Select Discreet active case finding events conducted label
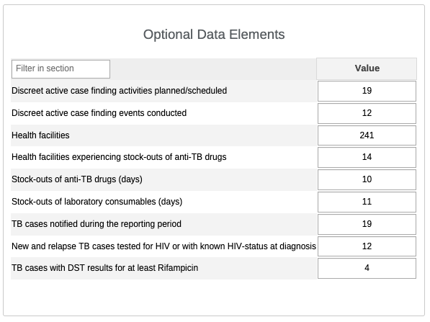The height and width of the screenshot is (322, 430). click(99, 113)
